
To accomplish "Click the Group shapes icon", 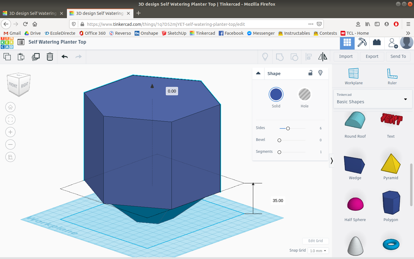I will [280, 56].
